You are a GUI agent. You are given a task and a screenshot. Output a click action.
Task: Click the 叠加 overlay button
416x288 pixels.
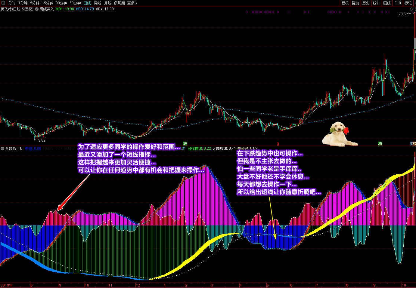(x=355, y=3)
